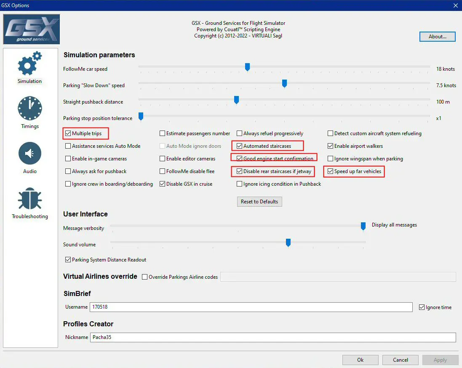Click the Virtual Airlines override text field
Image resolution: width=462 pixels, height=368 pixels.
[x=338, y=277]
